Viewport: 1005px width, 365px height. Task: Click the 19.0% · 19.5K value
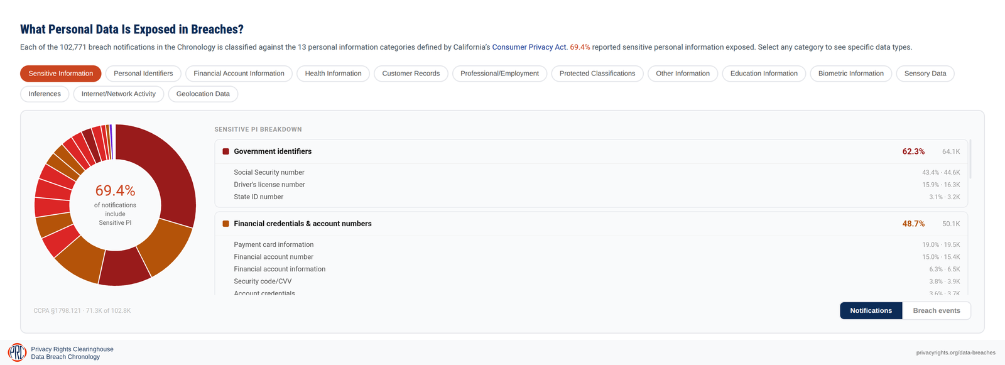pos(941,244)
